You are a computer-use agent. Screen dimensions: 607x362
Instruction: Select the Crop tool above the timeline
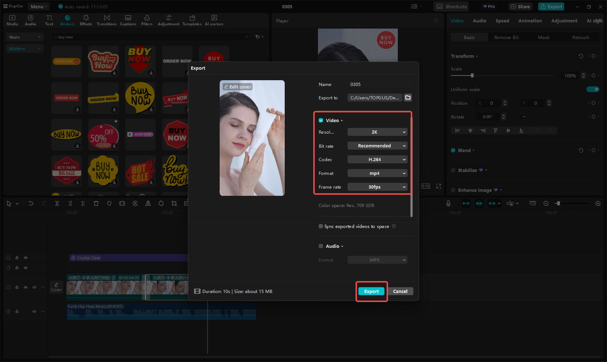[174, 203]
